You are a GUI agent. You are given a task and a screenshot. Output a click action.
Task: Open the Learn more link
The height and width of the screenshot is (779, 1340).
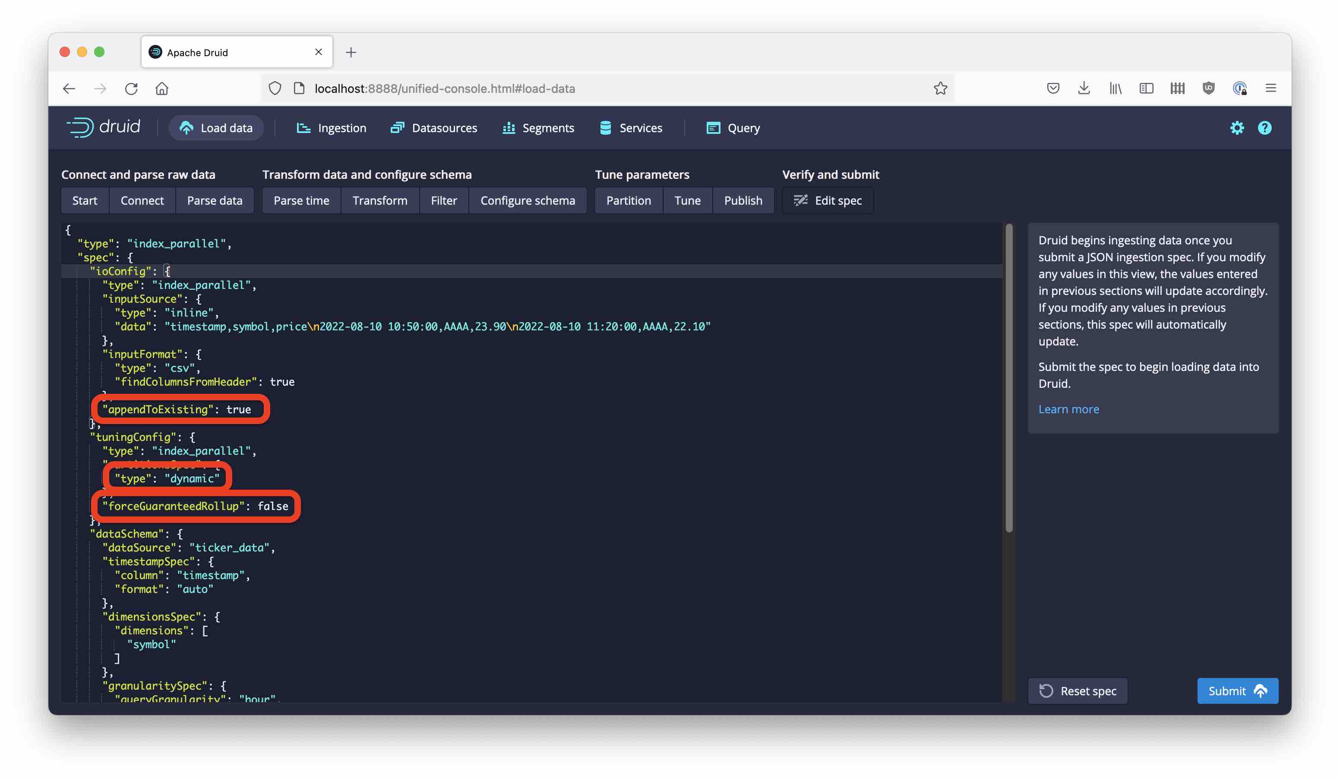1068,409
